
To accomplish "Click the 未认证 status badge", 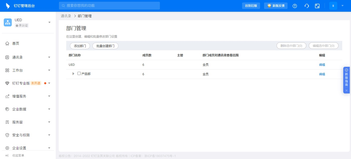I will tap(22, 25).
